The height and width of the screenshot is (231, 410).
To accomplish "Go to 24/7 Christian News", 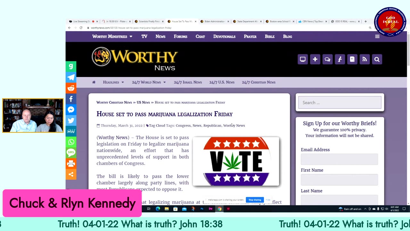I will [259, 82].
